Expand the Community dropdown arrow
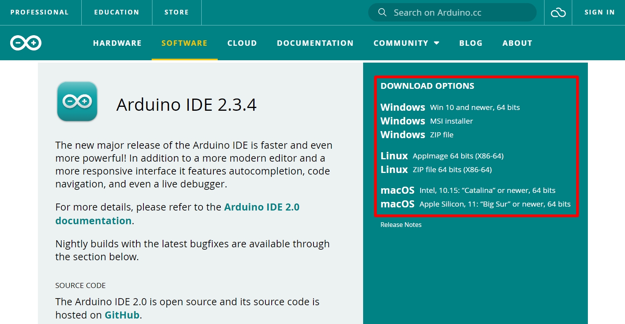This screenshot has height=324, width=625. (x=437, y=43)
